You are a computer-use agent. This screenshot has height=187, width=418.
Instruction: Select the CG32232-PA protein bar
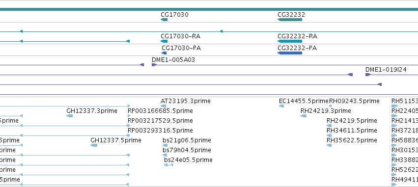click(290, 53)
